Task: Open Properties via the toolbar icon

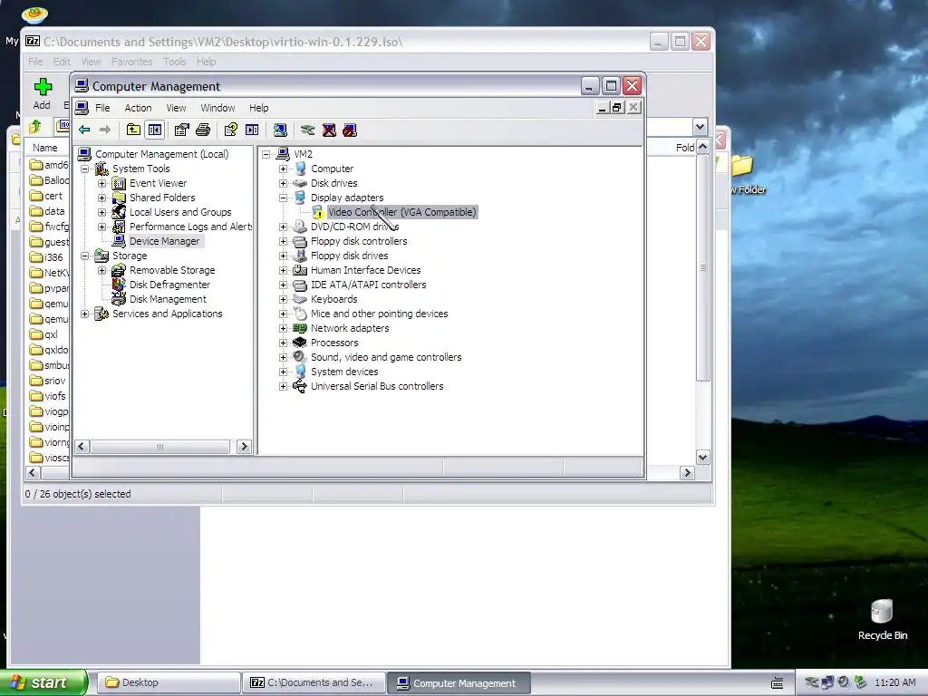Action: click(x=182, y=130)
